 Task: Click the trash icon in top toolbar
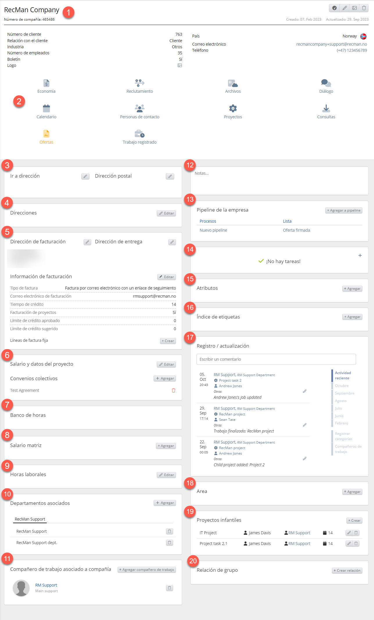(x=364, y=8)
